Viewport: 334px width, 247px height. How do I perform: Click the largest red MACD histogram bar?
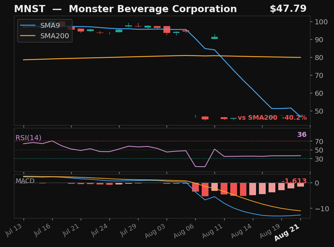click(205, 189)
